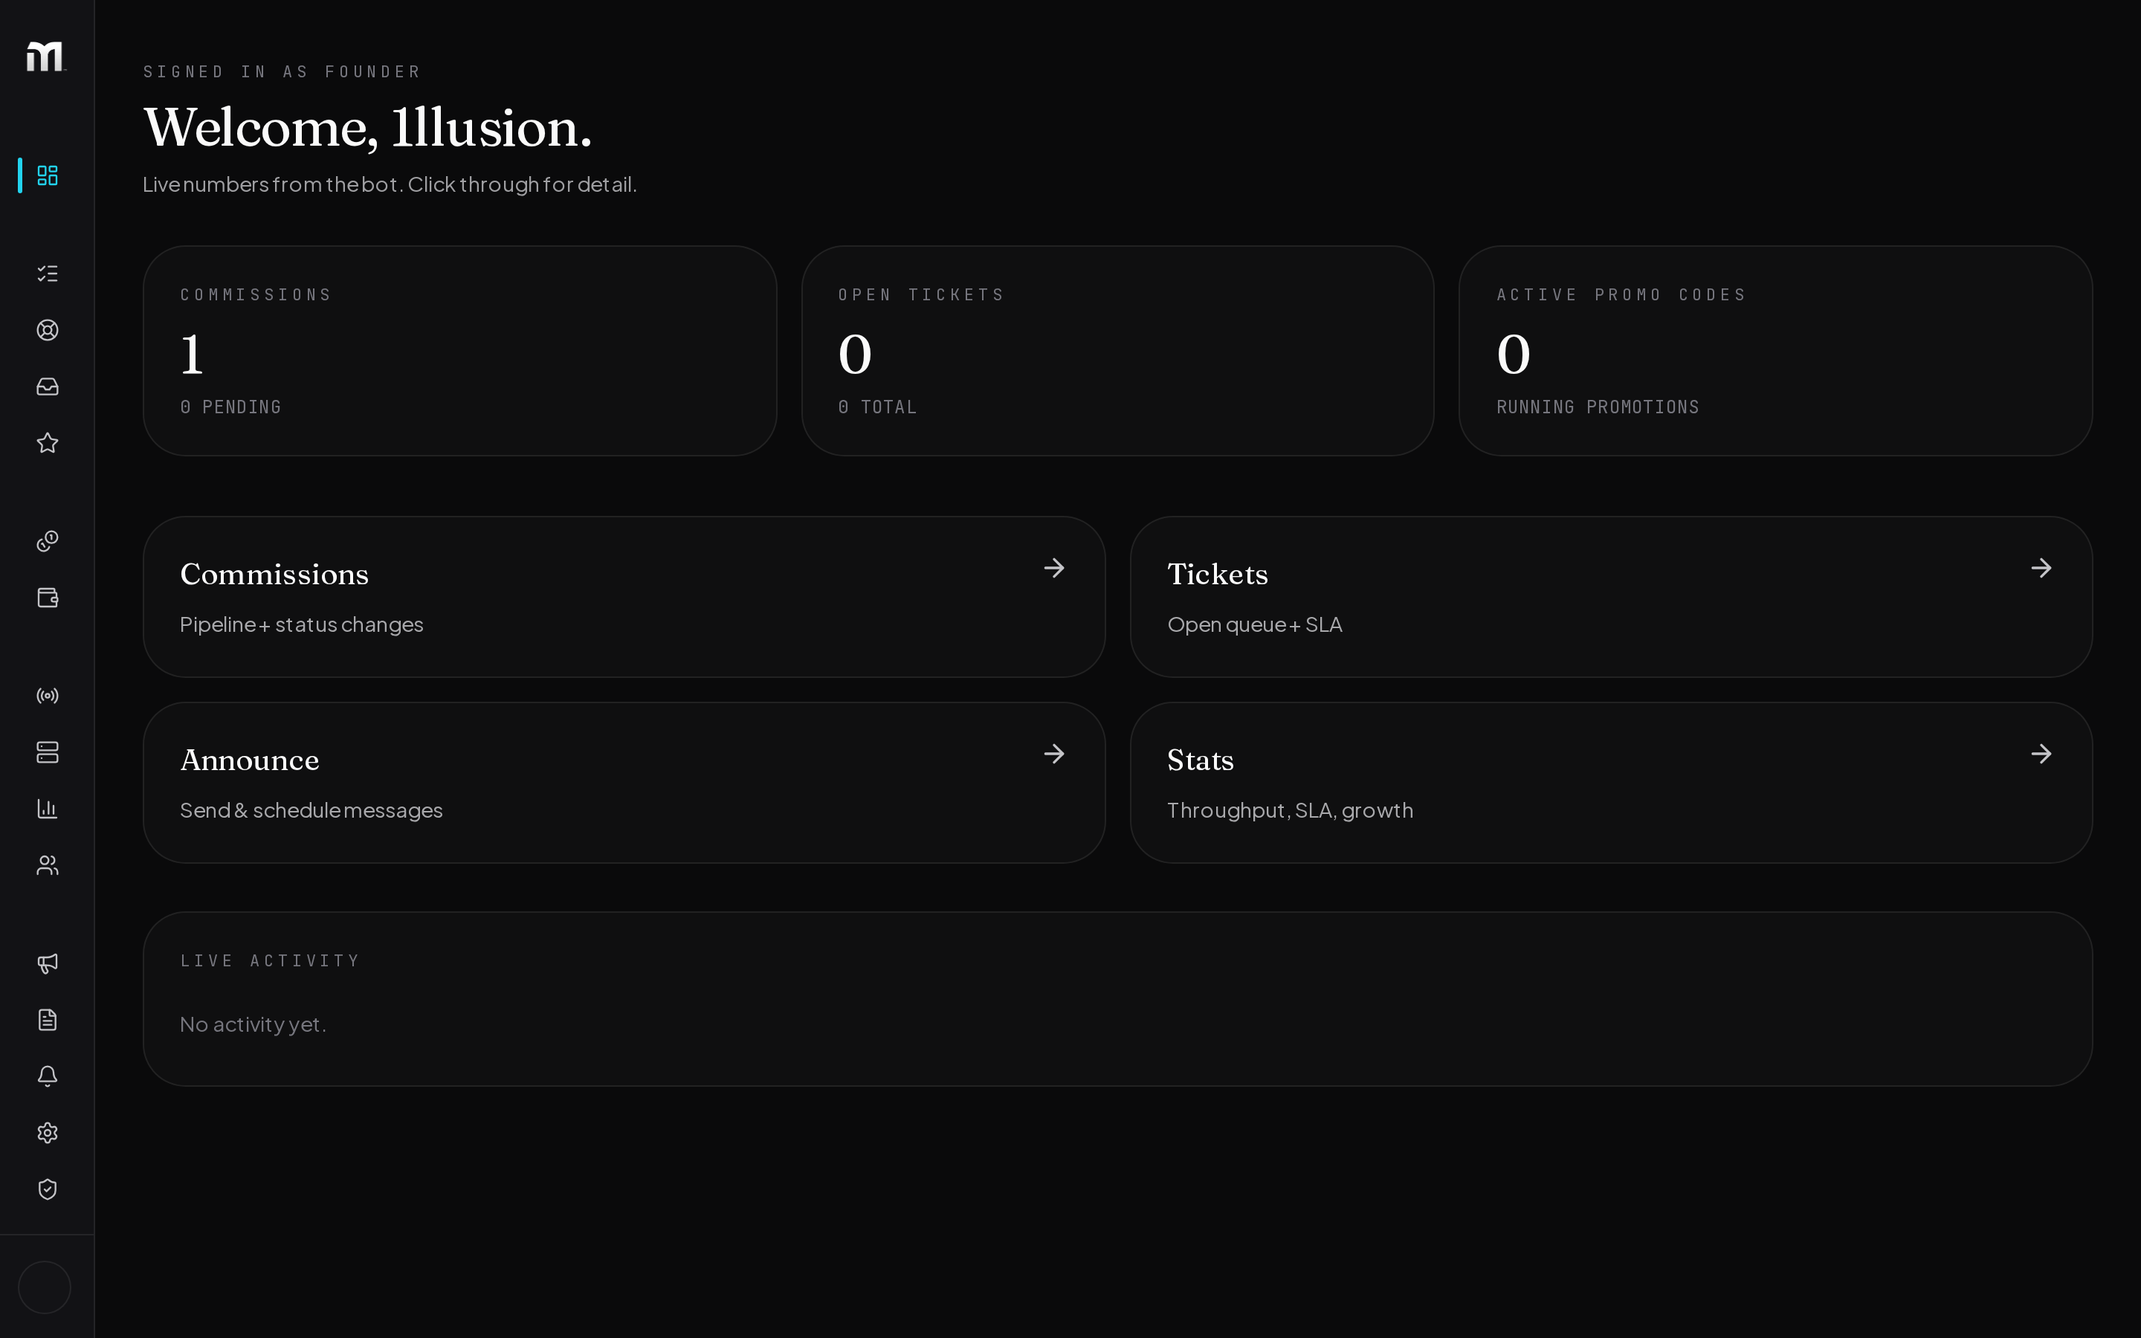Viewport: 2141px width, 1338px height.
Task: Open the lifebuoy support icon in sidebar
Action: pos(48,330)
